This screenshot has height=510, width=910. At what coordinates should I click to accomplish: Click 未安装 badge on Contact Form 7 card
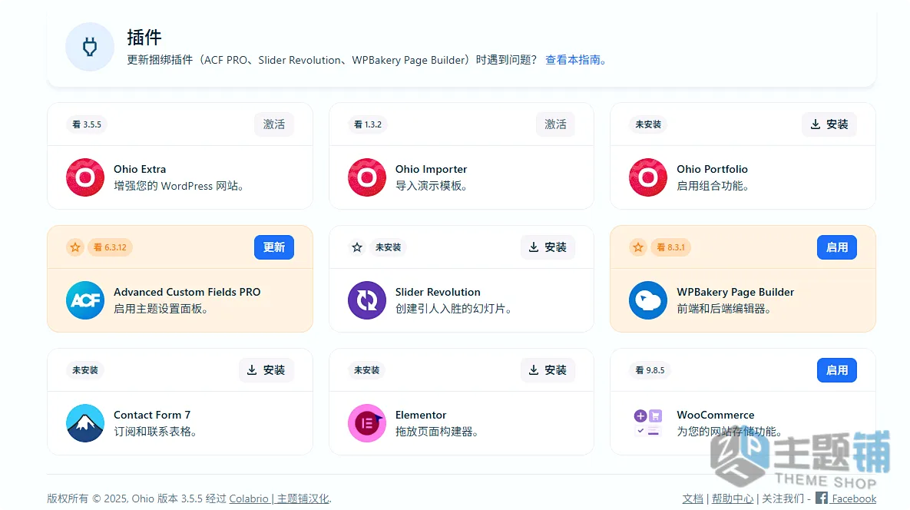[x=85, y=370]
